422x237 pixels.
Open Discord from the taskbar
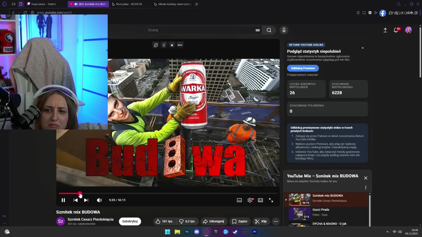tap(197, 232)
